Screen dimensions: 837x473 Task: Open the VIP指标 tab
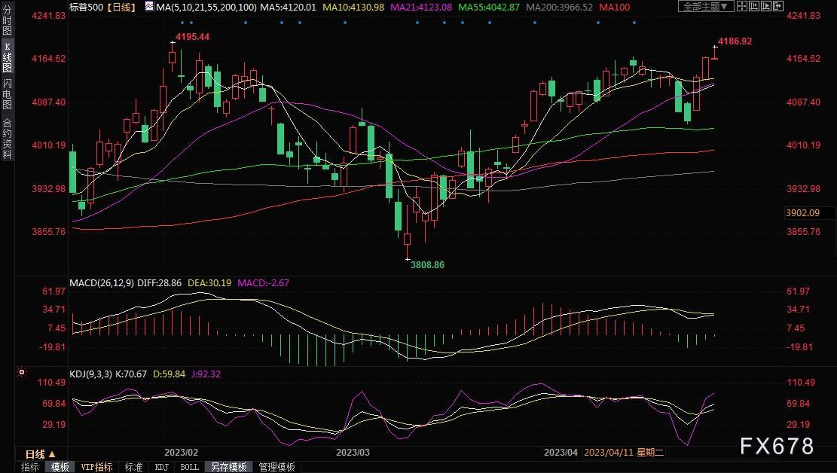click(96, 467)
